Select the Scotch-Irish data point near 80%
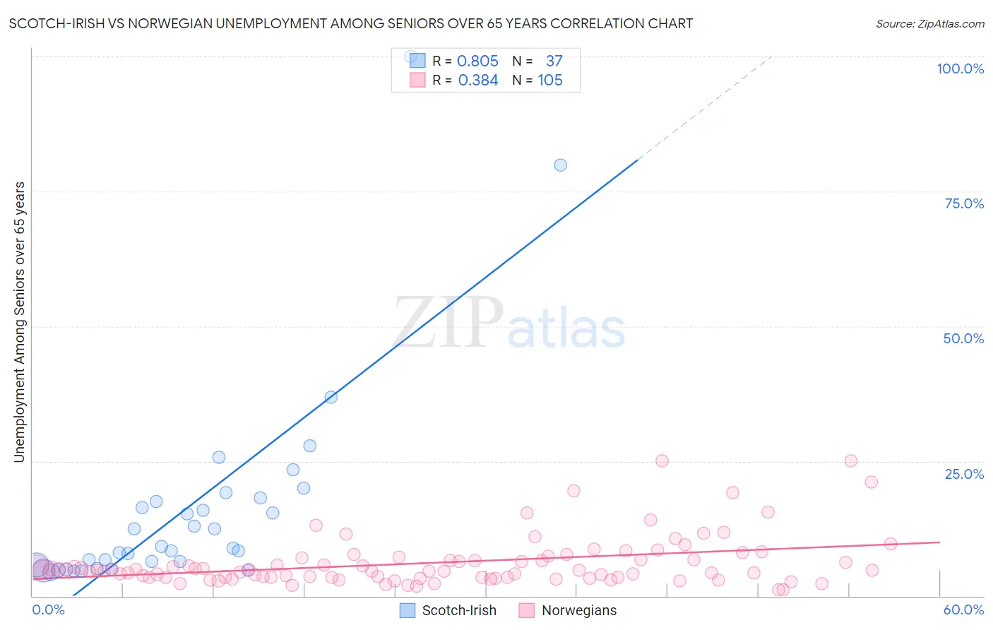The image size is (993, 630). (x=561, y=165)
